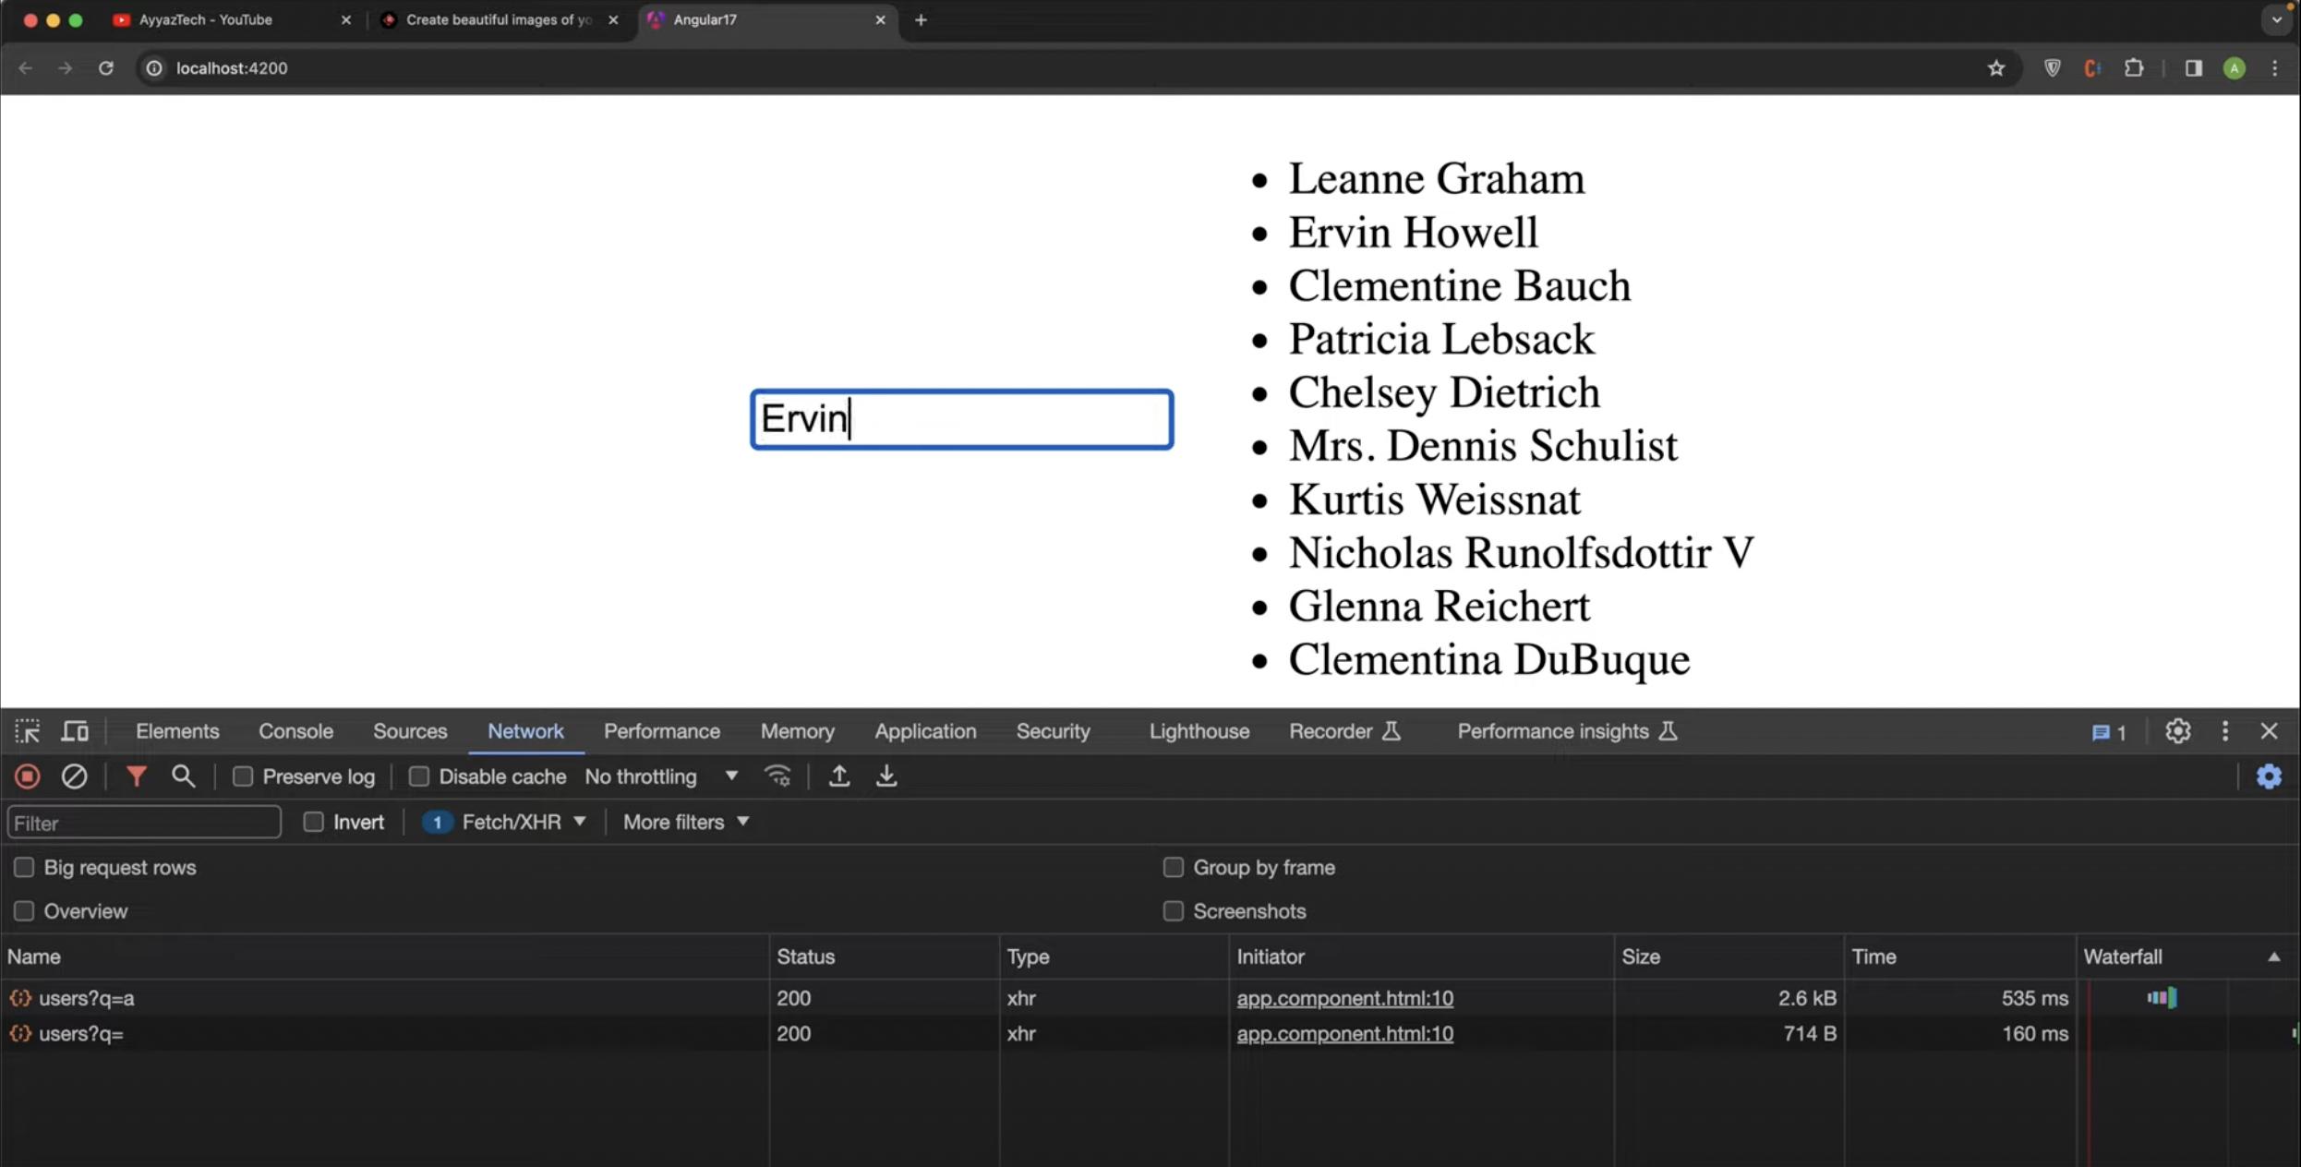Image resolution: width=2301 pixels, height=1167 pixels.
Task: Click the Ervin search input field
Action: tap(961, 419)
